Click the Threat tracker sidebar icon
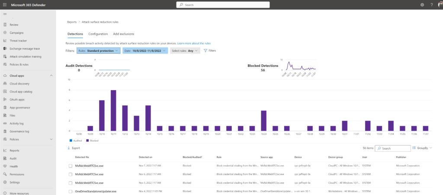Viewport: 443px width, 195px height. pyautogui.click(x=5, y=41)
